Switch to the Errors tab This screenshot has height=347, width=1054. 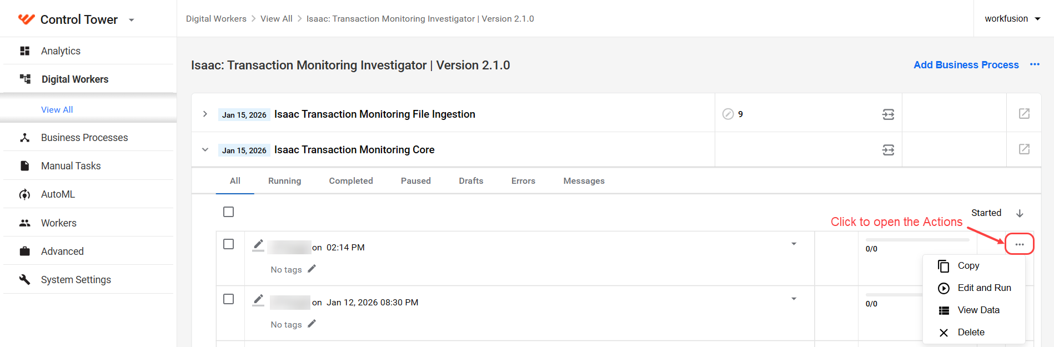click(523, 181)
